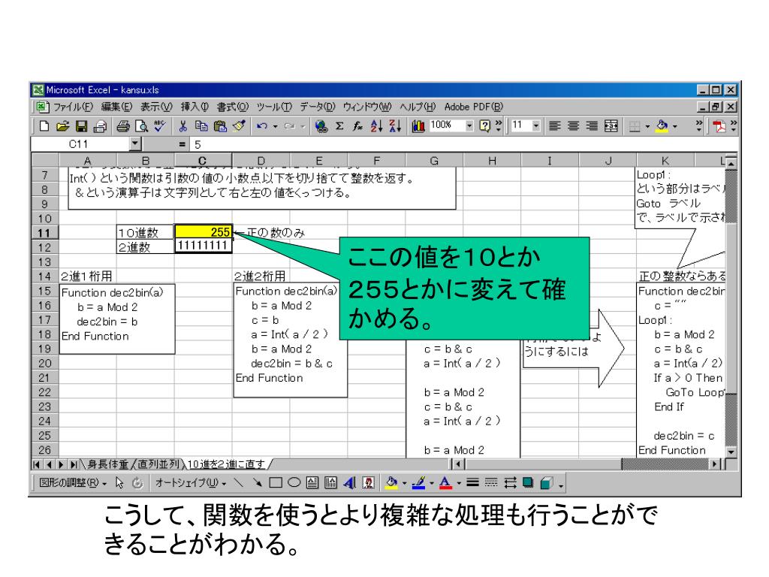Cut selection with the scissors icon
This screenshot has width=769, height=577.
(183, 126)
